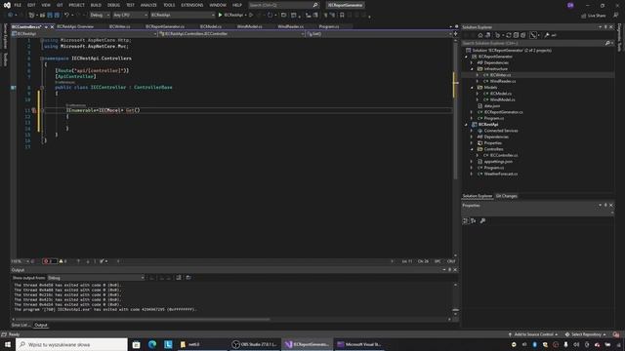Click the clear all icon in Output toolbar
625x351 pixels.
[179, 278]
